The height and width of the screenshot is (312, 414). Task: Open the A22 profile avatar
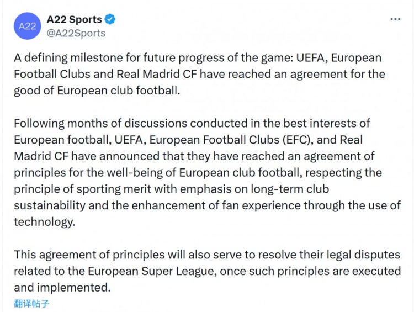(x=27, y=26)
